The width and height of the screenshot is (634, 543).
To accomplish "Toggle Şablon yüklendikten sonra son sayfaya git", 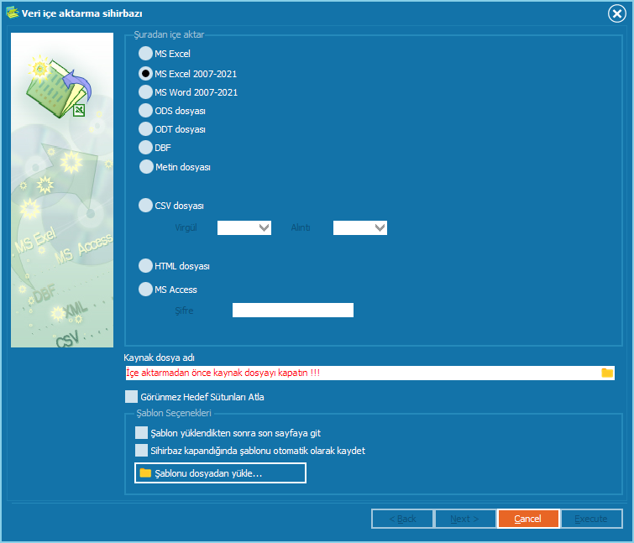I will coord(141,433).
